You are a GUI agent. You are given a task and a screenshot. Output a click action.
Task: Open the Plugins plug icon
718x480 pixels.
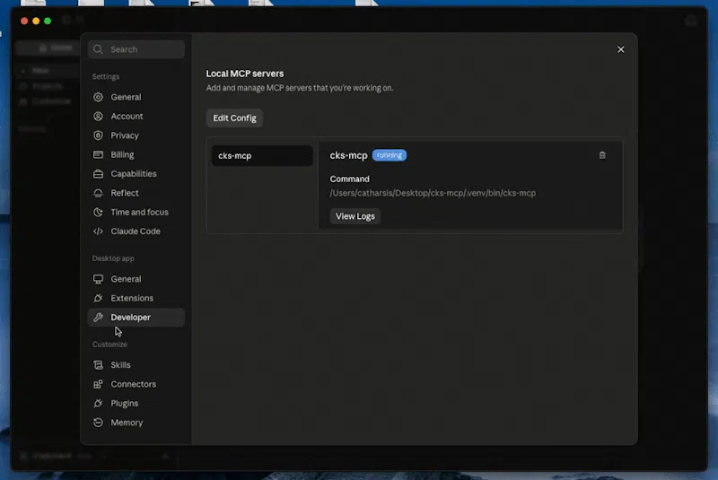click(x=98, y=404)
